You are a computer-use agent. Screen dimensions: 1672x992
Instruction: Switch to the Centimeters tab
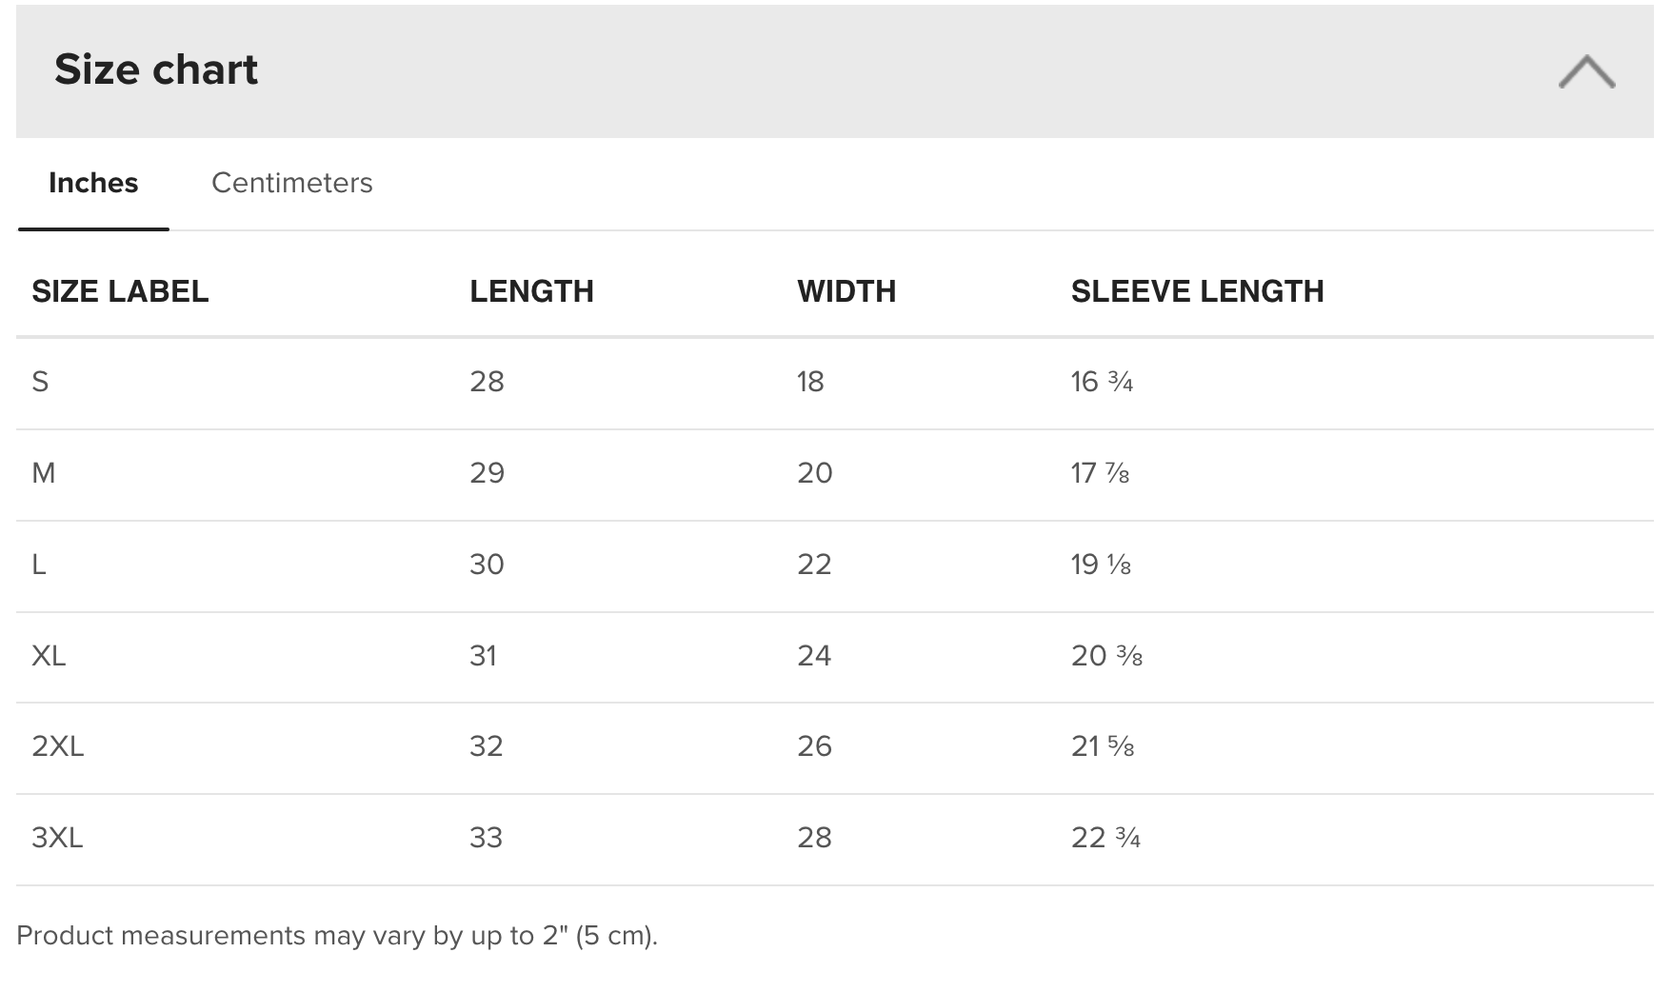click(291, 183)
